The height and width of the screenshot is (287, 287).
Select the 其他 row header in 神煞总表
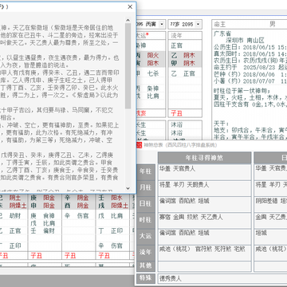(x=145, y=266)
